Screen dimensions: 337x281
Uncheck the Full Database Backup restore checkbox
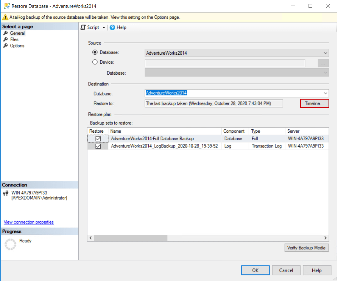(98, 138)
